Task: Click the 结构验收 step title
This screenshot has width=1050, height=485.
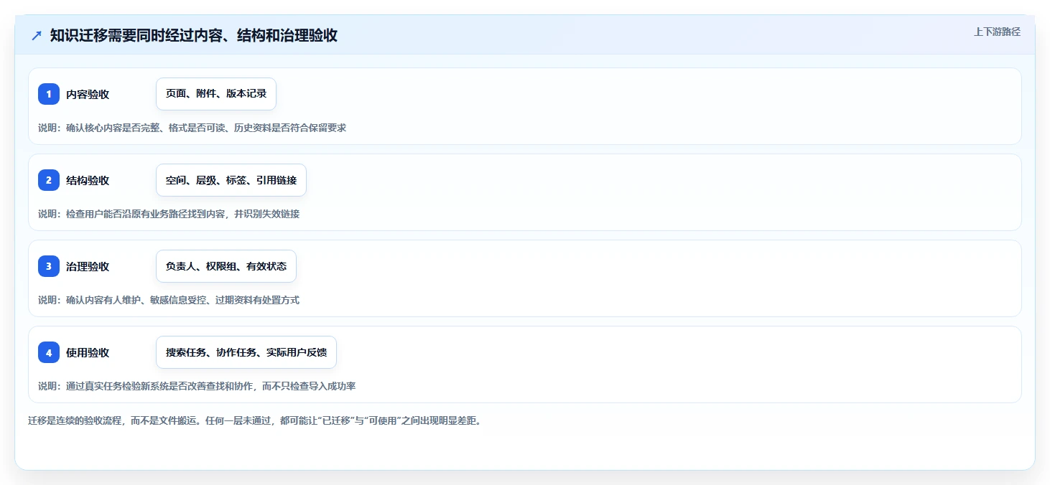Action: (x=88, y=180)
